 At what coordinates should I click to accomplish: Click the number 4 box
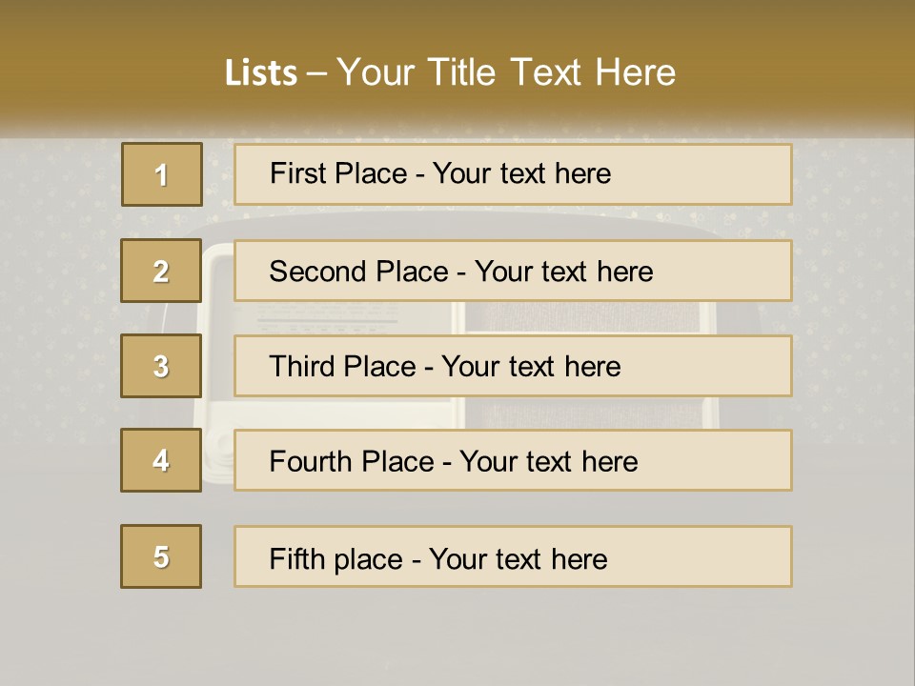tap(161, 460)
